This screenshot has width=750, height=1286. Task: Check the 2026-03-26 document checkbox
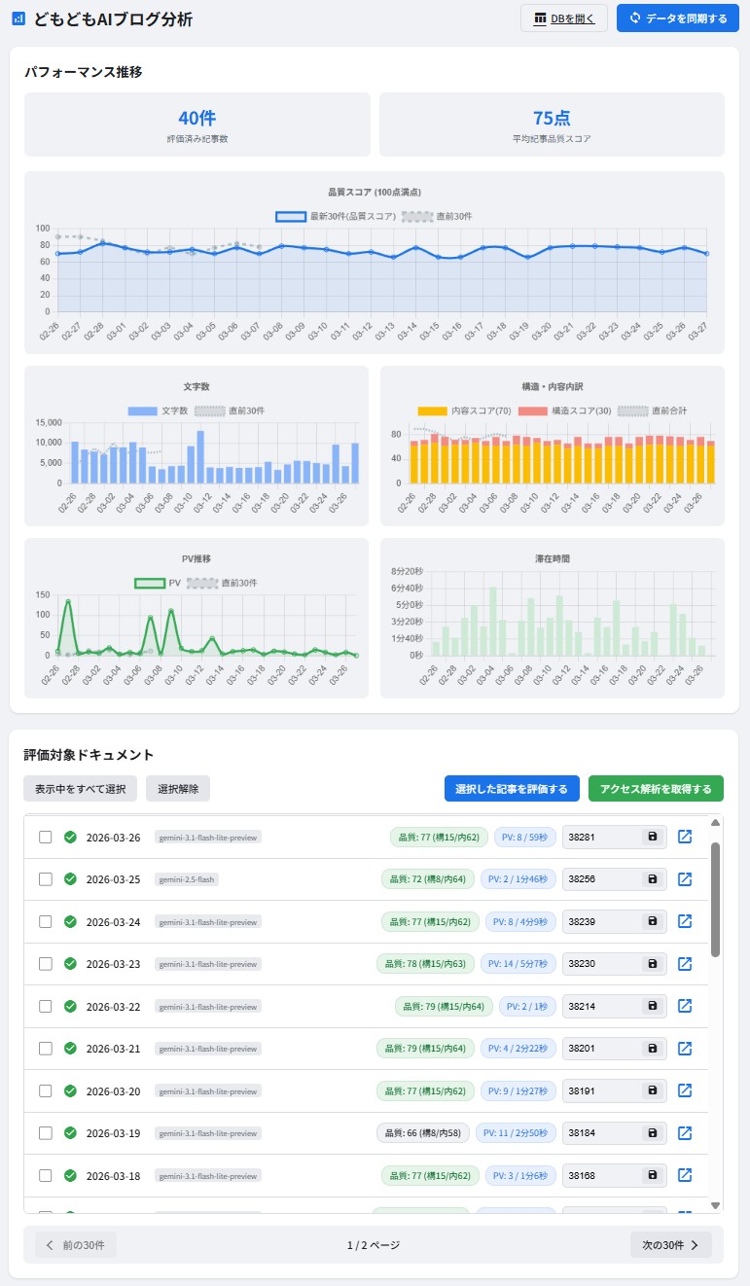click(46, 837)
